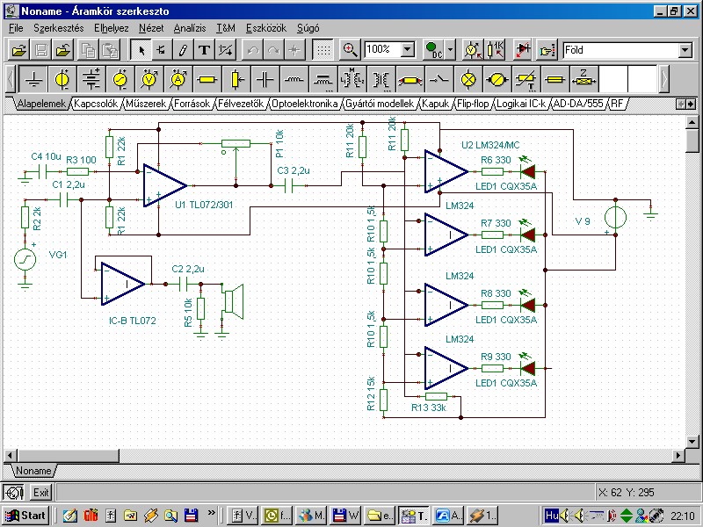This screenshot has height=527, width=703.
Task: Pick the voltmeter component icon
Action: click(x=149, y=80)
